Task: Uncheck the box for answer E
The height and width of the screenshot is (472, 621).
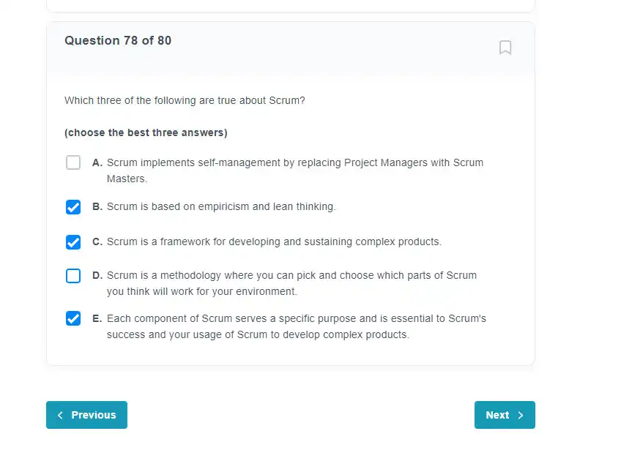Action: tap(73, 318)
